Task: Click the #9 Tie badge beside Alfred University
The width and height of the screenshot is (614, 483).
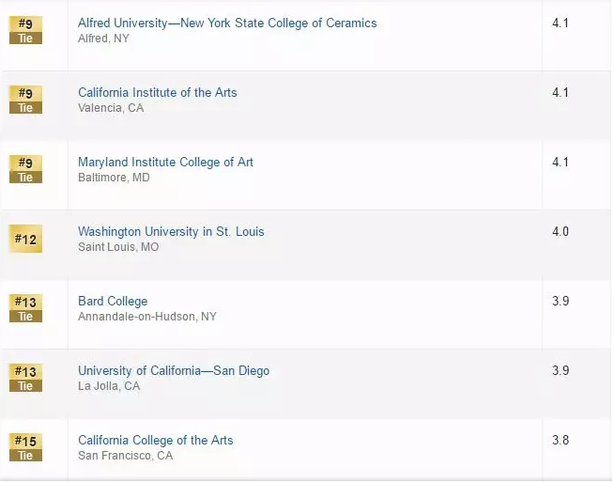Action: (x=25, y=30)
